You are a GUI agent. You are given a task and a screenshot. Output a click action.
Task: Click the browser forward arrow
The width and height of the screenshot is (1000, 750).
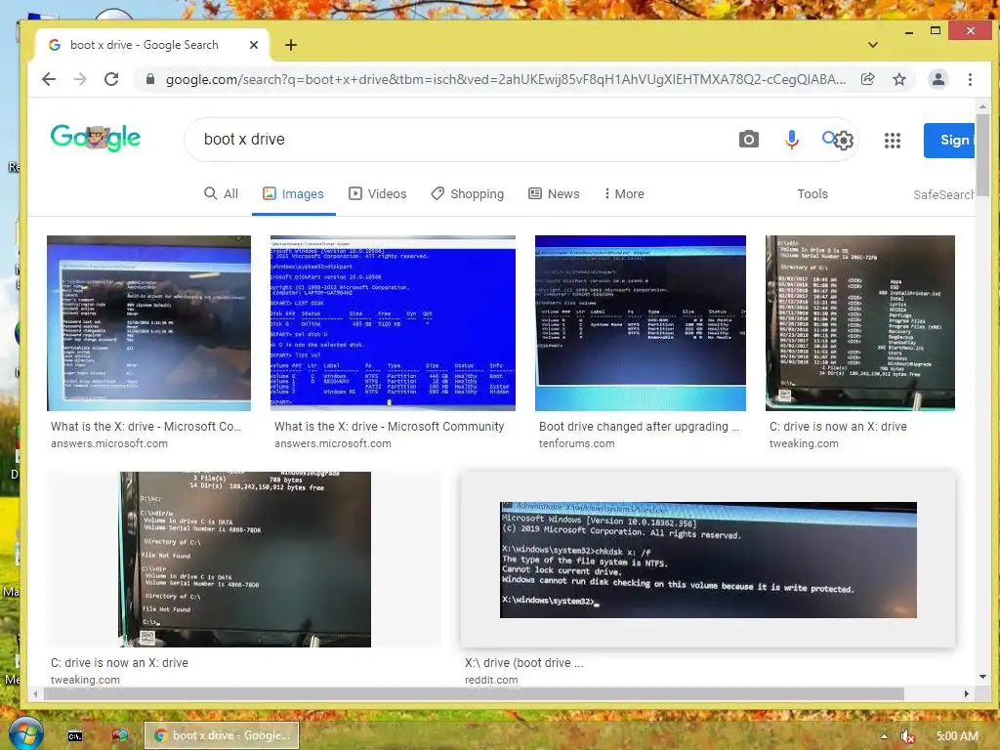[x=80, y=79]
